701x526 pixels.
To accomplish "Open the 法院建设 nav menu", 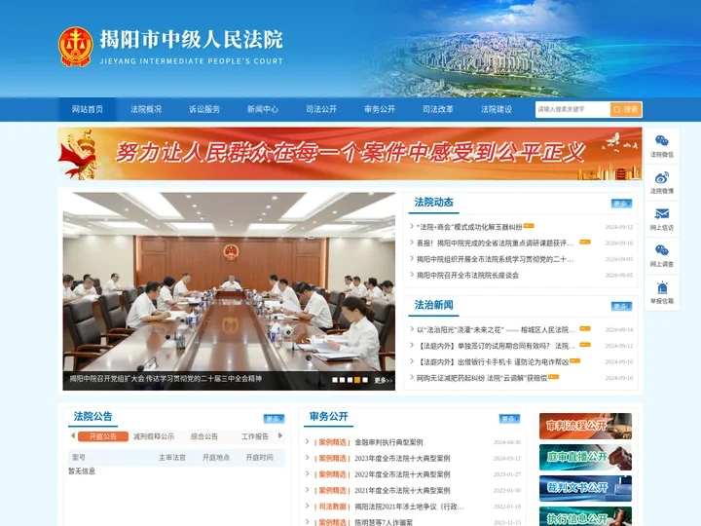I will pyautogui.click(x=497, y=109).
